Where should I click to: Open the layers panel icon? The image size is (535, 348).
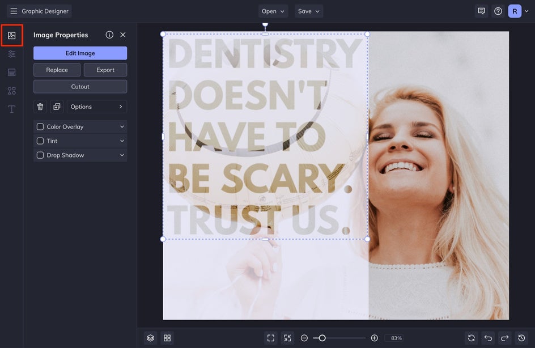click(x=150, y=338)
